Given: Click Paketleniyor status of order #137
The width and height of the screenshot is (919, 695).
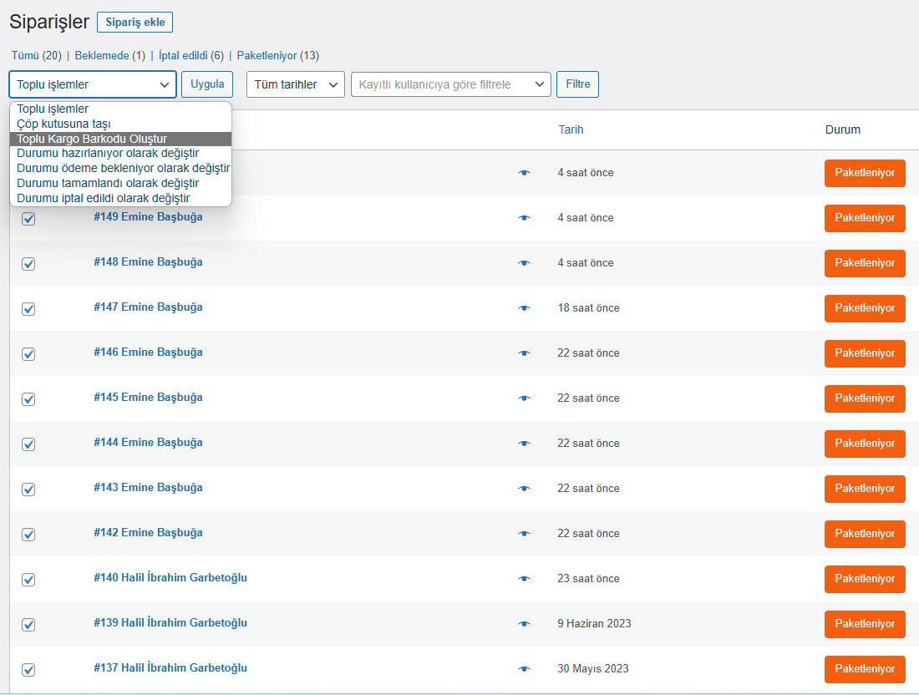Looking at the screenshot, I should tap(865, 669).
